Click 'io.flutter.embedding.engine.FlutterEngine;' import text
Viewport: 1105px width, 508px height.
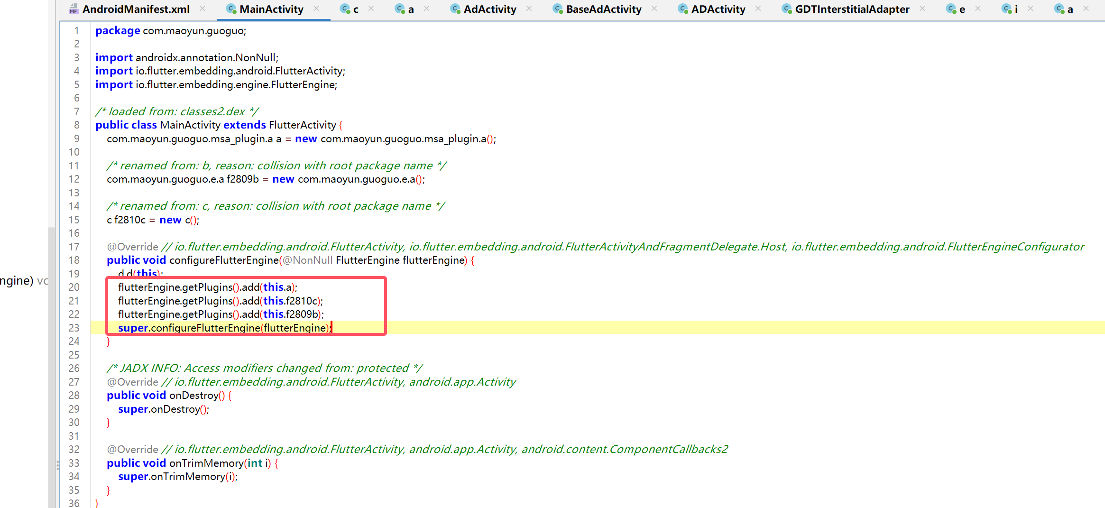pyautogui.click(x=237, y=85)
